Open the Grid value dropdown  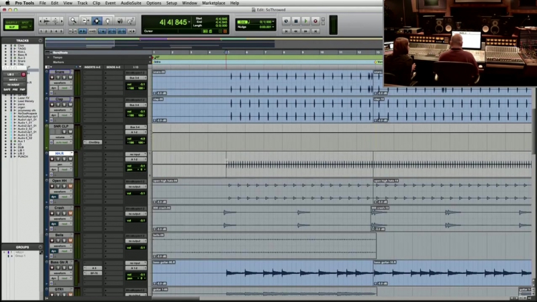click(x=273, y=22)
